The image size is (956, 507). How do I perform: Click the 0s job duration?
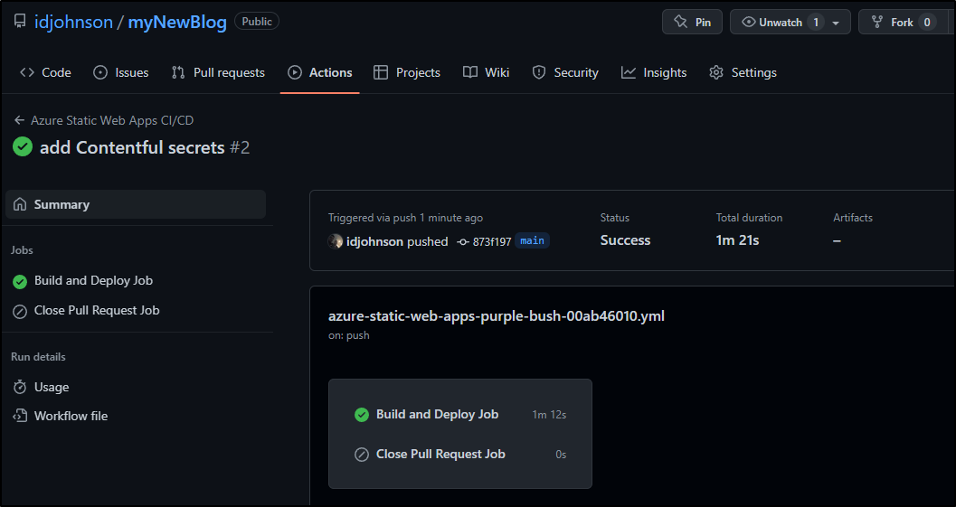click(x=561, y=455)
